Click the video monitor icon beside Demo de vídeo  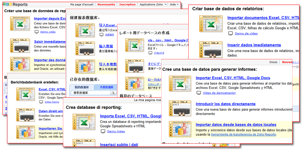pos(230,33)
